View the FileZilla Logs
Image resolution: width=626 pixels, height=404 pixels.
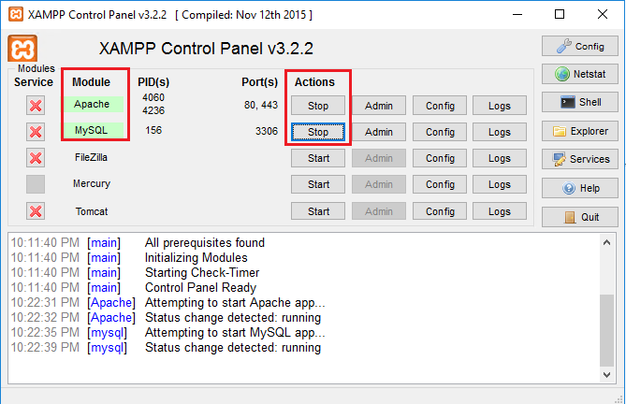pyautogui.click(x=500, y=158)
